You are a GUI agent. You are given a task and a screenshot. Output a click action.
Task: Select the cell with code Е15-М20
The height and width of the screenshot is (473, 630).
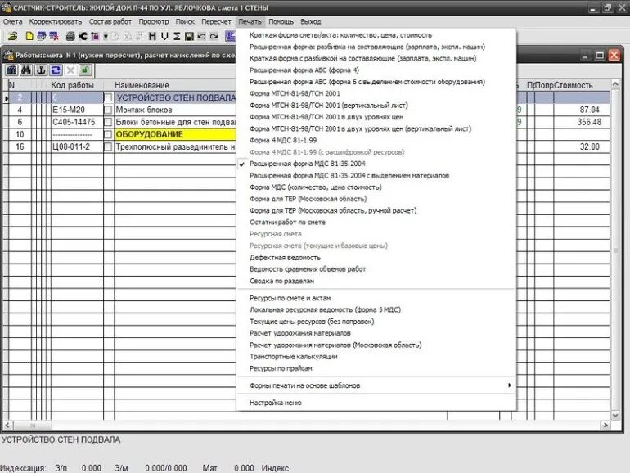pyautogui.click(x=77, y=110)
